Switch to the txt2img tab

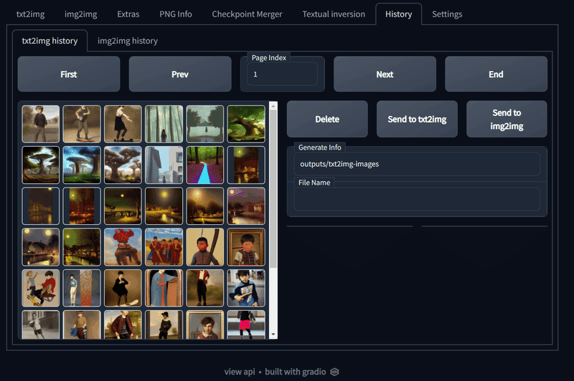[x=30, y=14]
